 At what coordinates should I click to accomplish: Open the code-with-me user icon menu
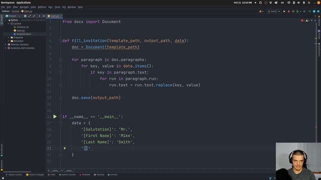(261, 11)
